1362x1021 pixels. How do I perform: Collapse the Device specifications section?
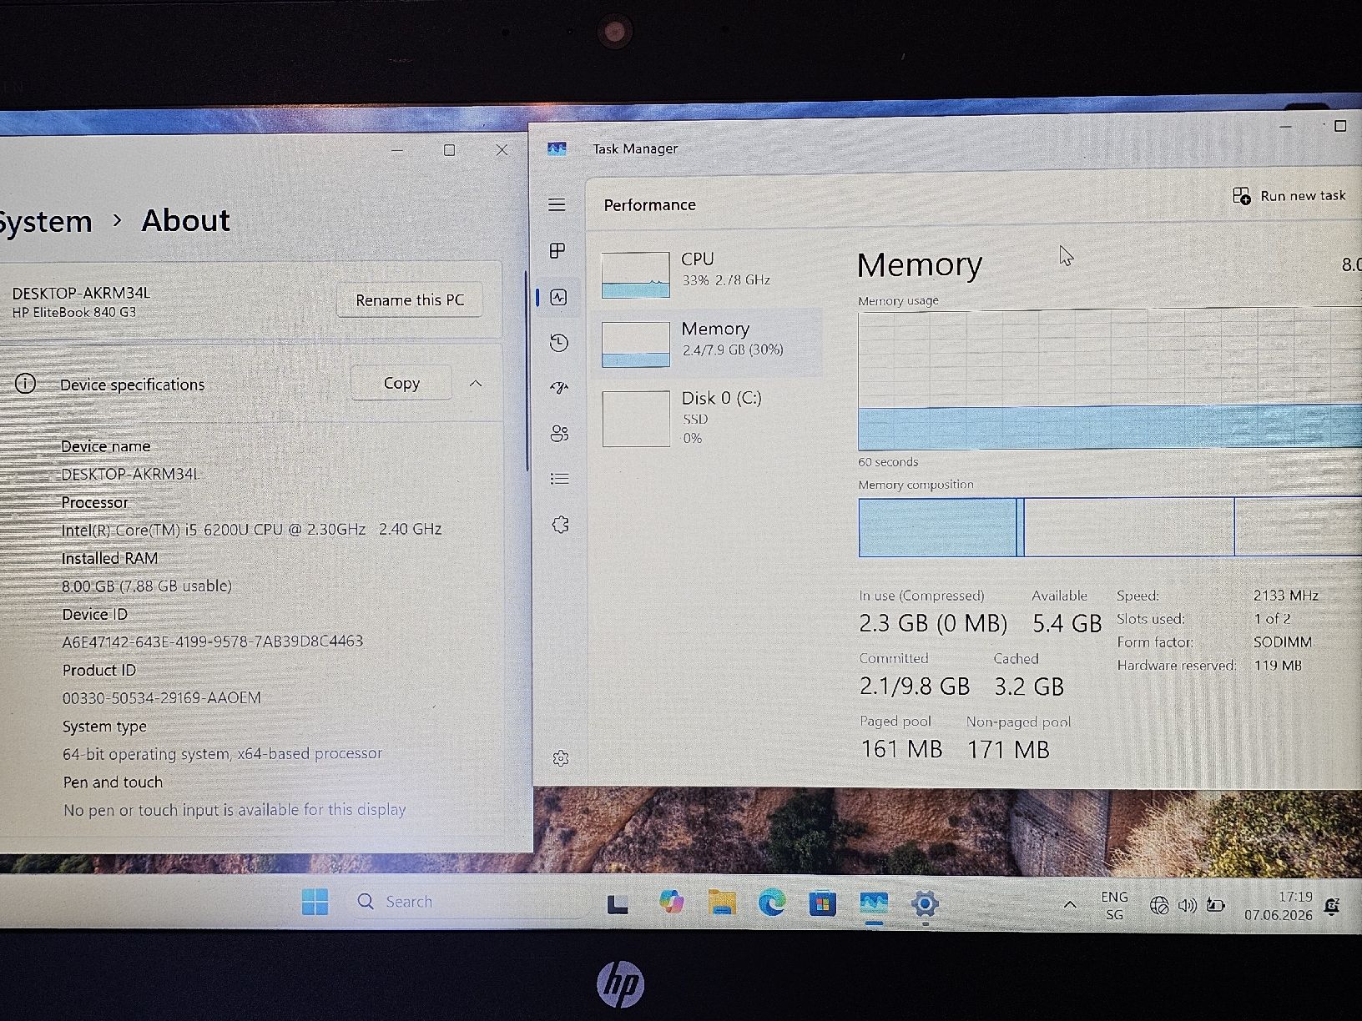click(476, 384)
